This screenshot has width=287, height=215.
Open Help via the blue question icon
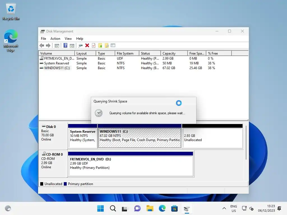tap(65, 45)
